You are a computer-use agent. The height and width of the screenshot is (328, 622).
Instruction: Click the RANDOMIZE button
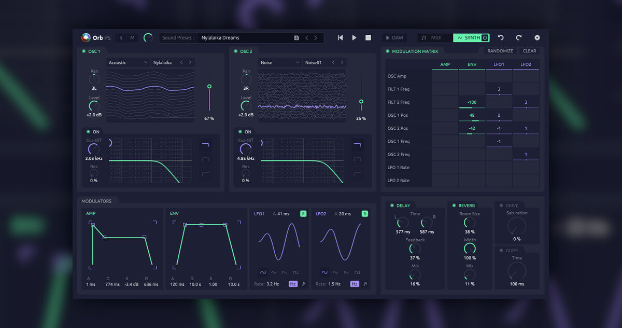tap(500, 51)
